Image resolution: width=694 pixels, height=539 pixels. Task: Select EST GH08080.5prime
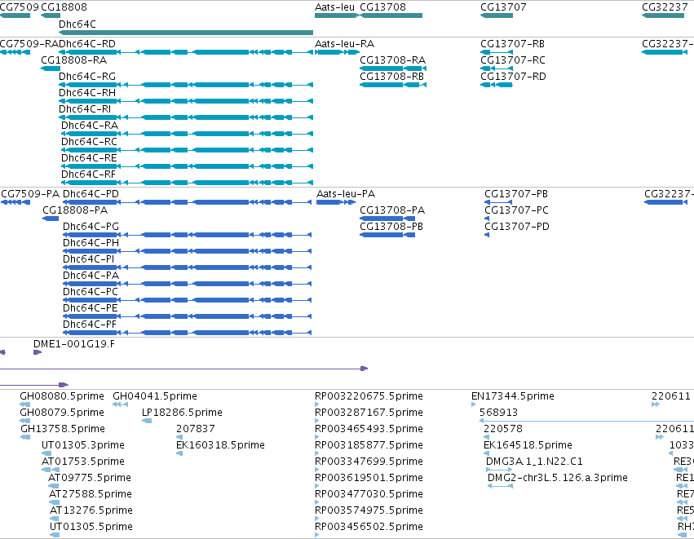(x=25, y=404)
